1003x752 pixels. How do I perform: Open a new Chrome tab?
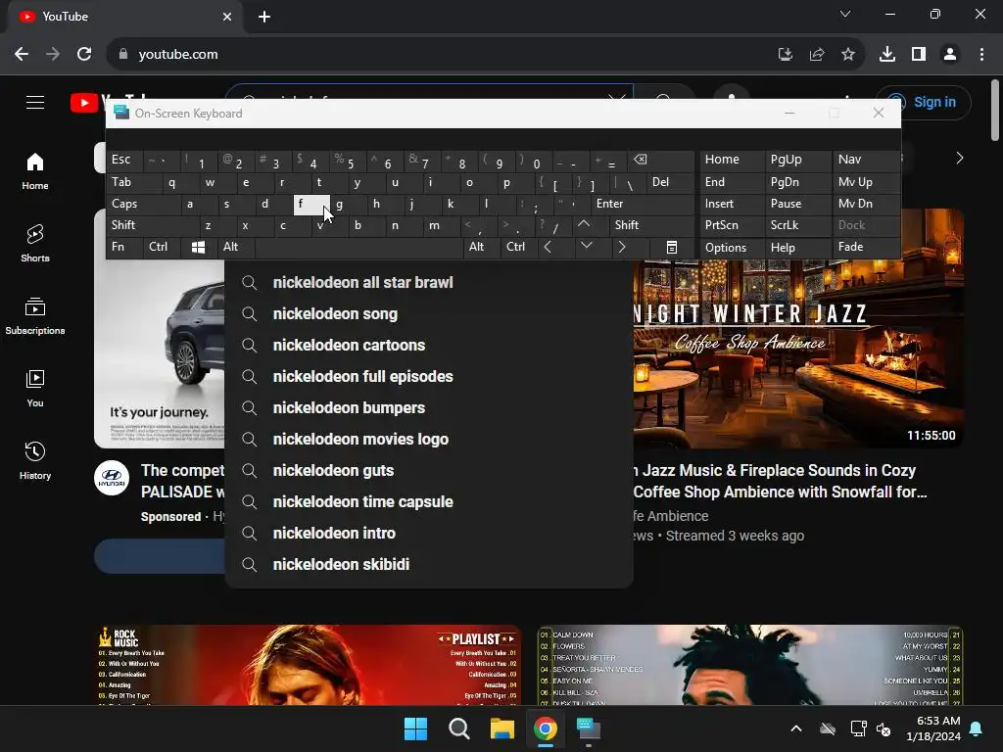(x=264, y=17)
